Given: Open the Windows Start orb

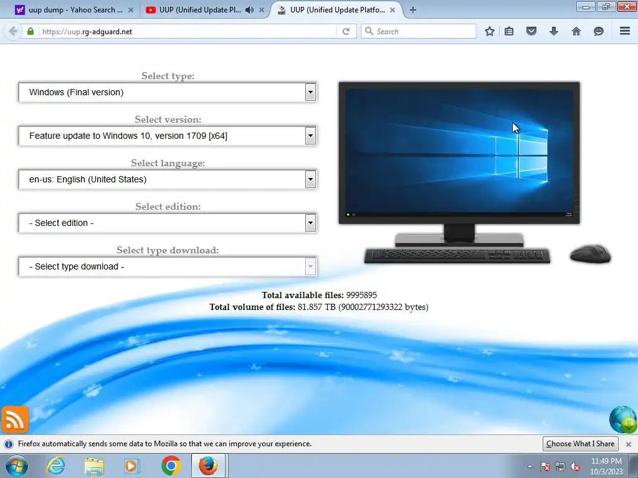Looking at the screenshot, I should tap(17, 466).
